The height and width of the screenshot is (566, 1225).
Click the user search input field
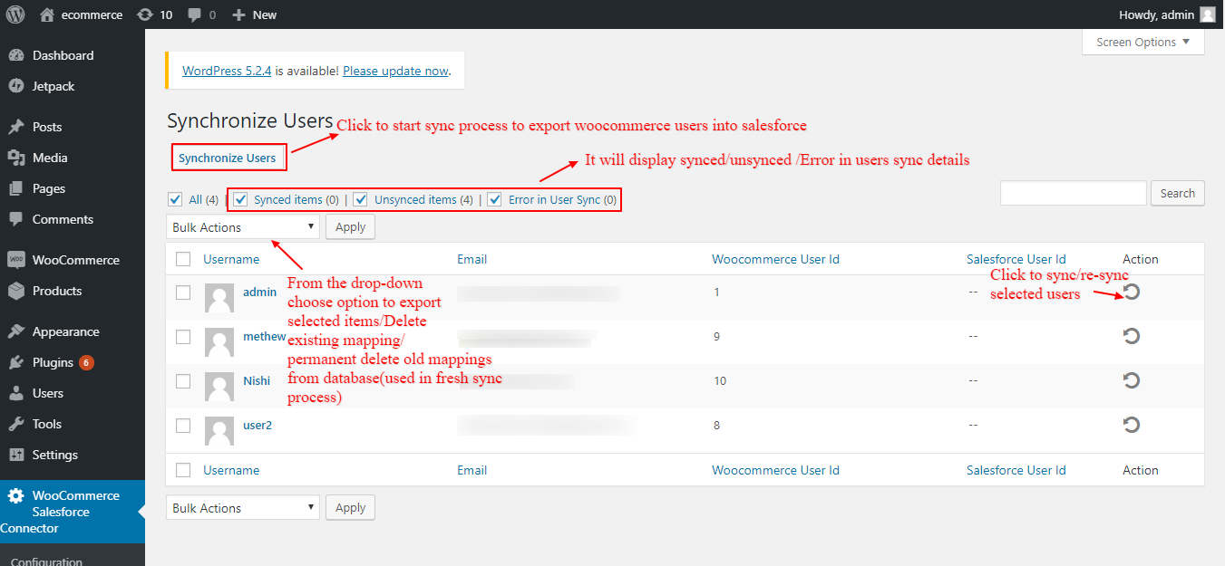(x=1073, y=193)
